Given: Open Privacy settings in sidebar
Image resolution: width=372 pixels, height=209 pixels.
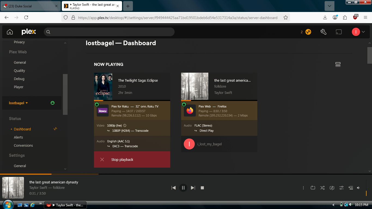Looking at the screenshot, I should (19, 42).
